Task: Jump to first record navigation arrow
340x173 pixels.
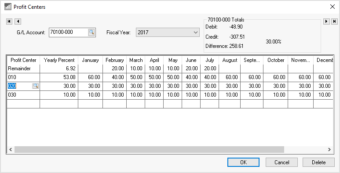Action: point(9,22)
